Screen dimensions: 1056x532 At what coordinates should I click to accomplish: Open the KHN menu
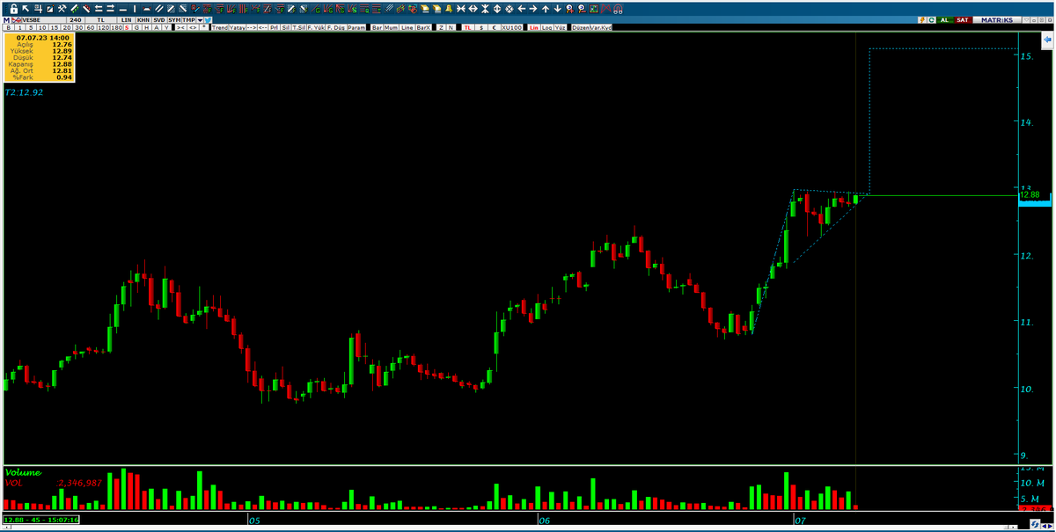pyautogui.click(x=143, y=20)
